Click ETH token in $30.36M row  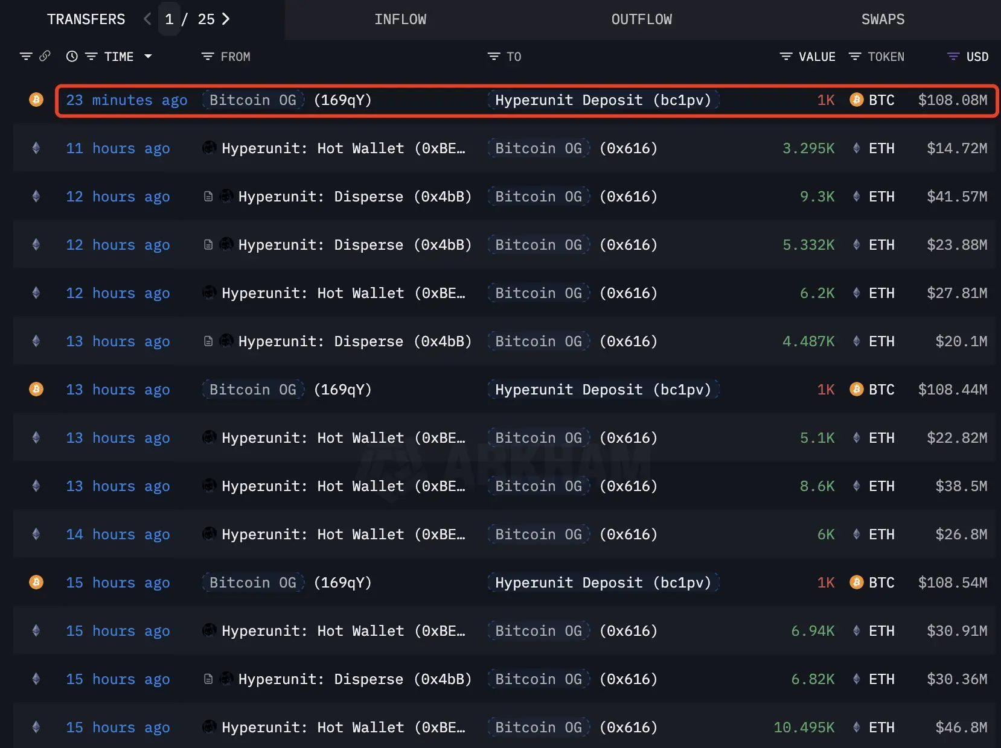pyautogui.click(x=873, y=679)
